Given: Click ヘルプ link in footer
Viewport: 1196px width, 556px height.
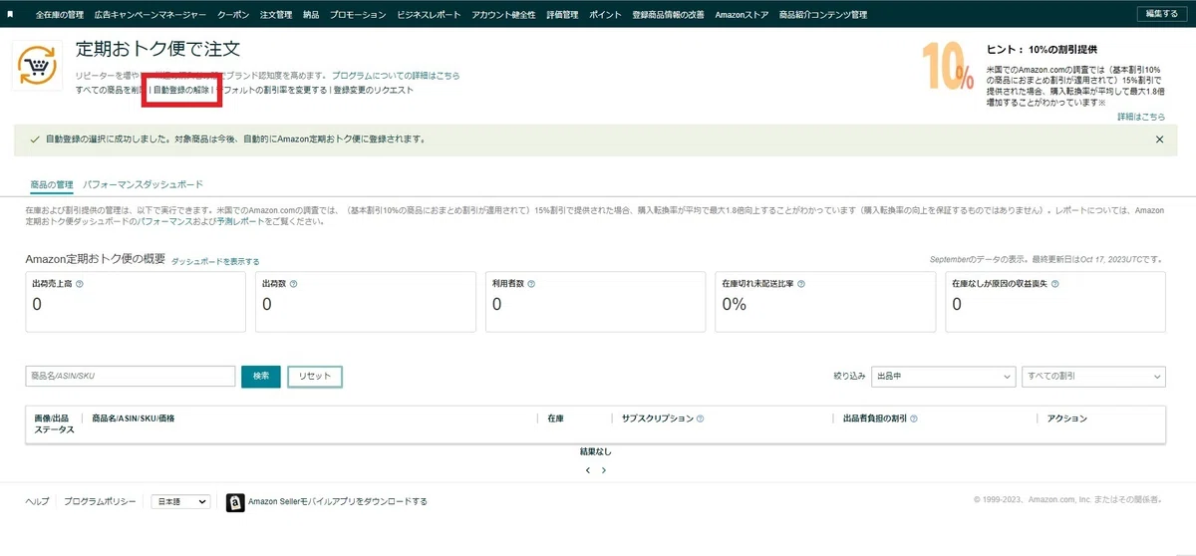Looking at the screenshot, I should (x=37, y=502).
